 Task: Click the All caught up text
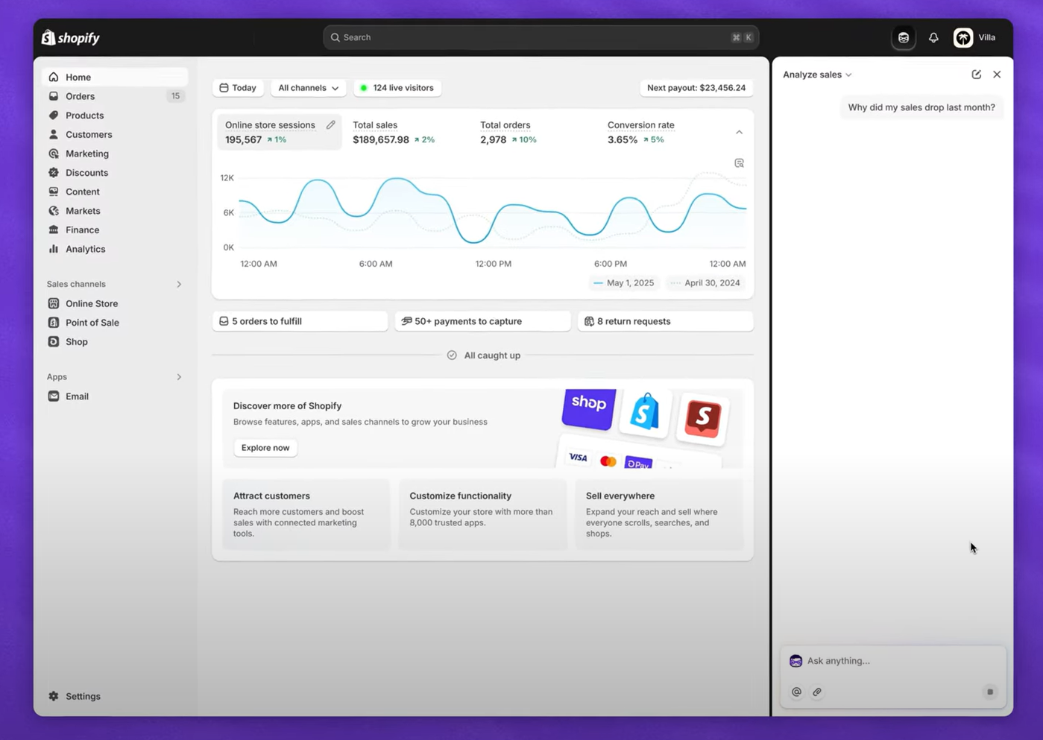pyautogui.click(x=492, y=355)
